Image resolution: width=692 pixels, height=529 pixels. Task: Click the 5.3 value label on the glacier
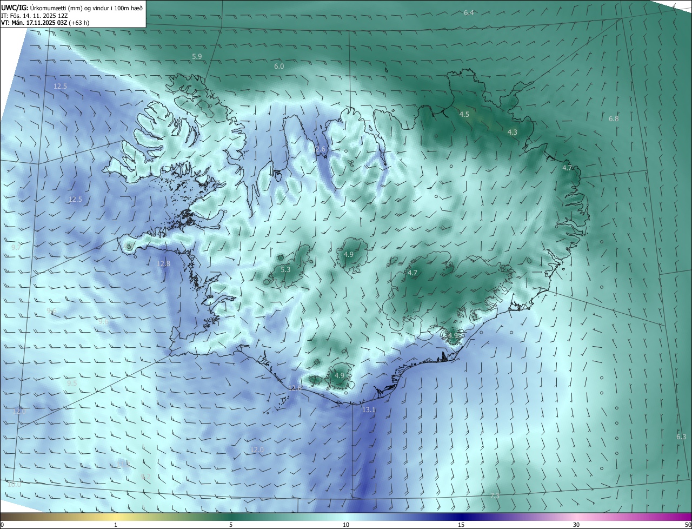click(286, 269)
